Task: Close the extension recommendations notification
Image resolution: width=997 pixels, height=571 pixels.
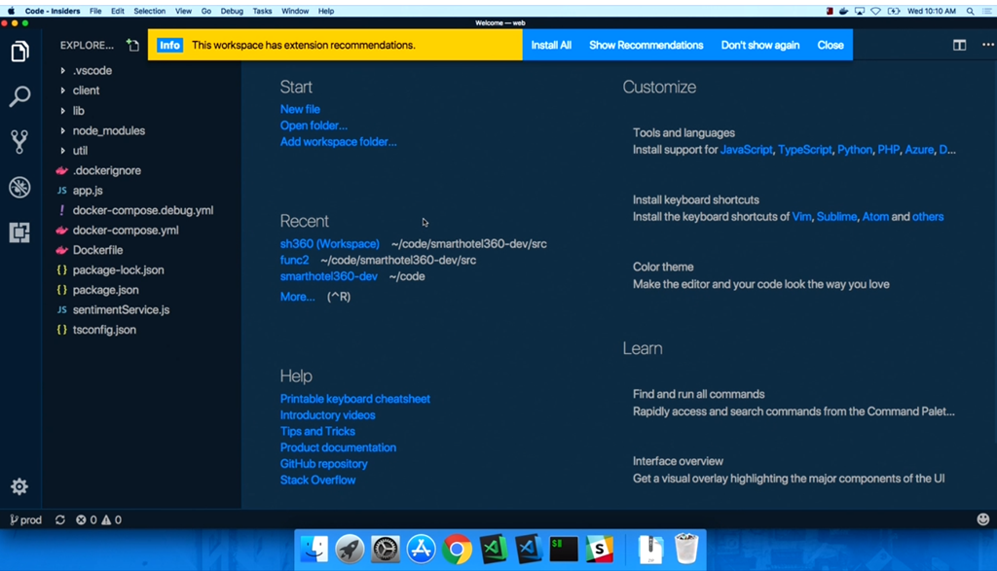Action: 831,45
